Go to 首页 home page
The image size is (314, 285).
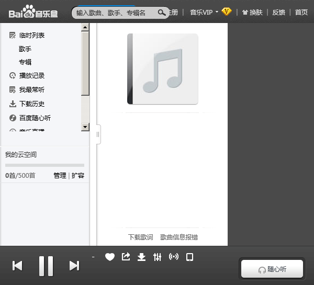pos(301,13)
